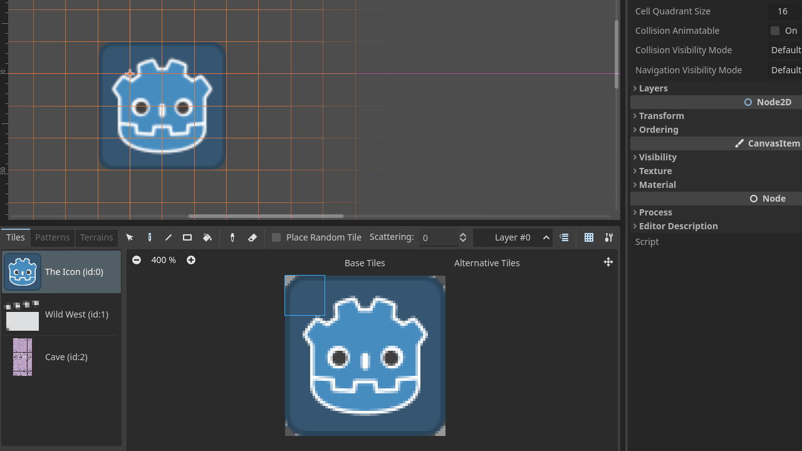The width and height of the screenshot is (802, 451).
Task: Choose the Paint pencil tool
Action: [149, 237]
